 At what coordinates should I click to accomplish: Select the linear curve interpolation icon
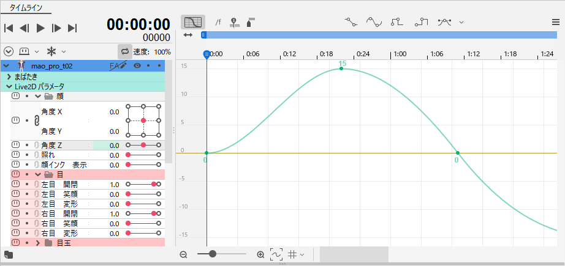pos(351,22)
